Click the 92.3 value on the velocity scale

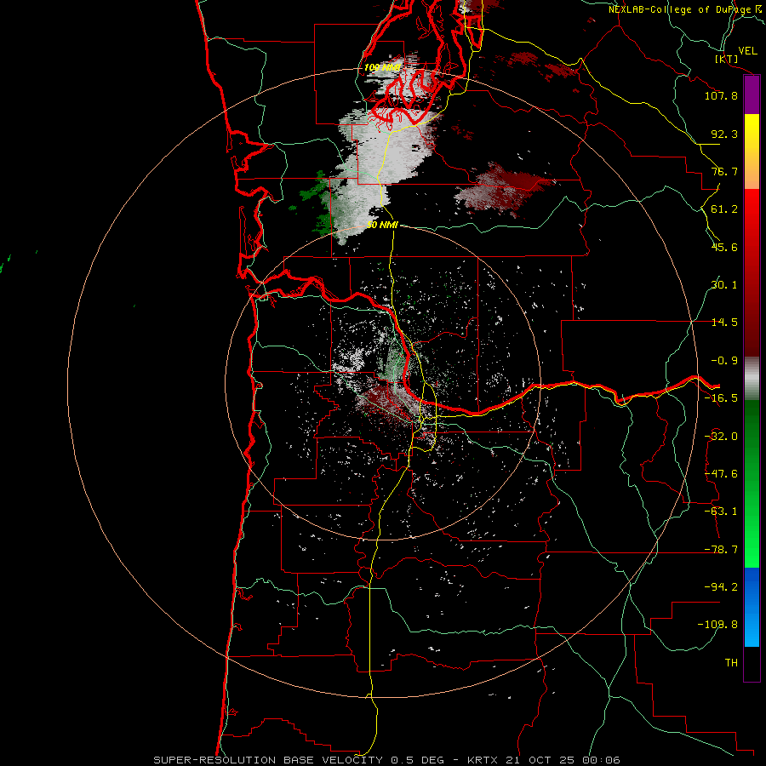pyautogui.click(x=724, y=134)
